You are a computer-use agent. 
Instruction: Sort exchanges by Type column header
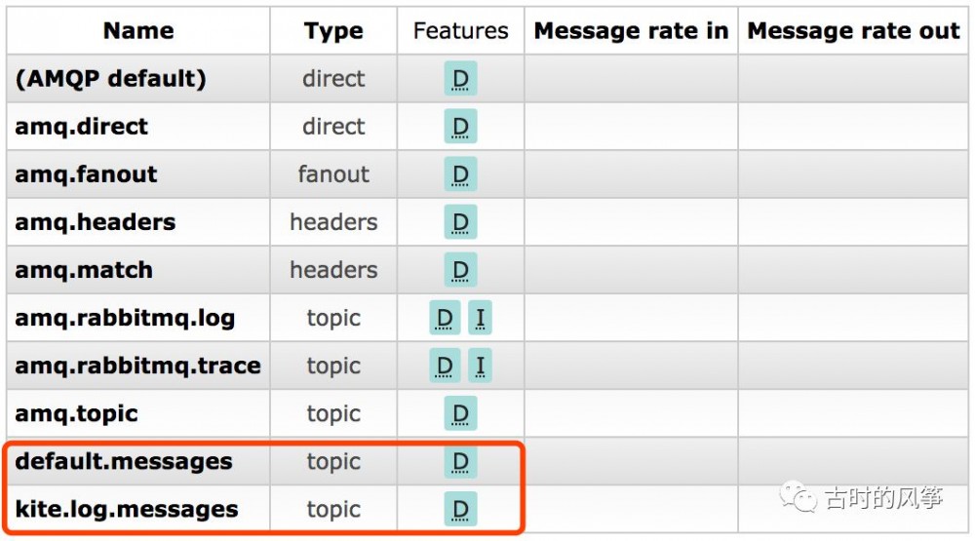pos(333,31)
